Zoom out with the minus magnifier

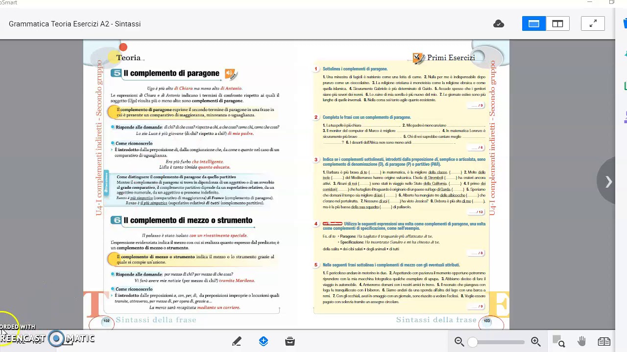tap(459, 342)
